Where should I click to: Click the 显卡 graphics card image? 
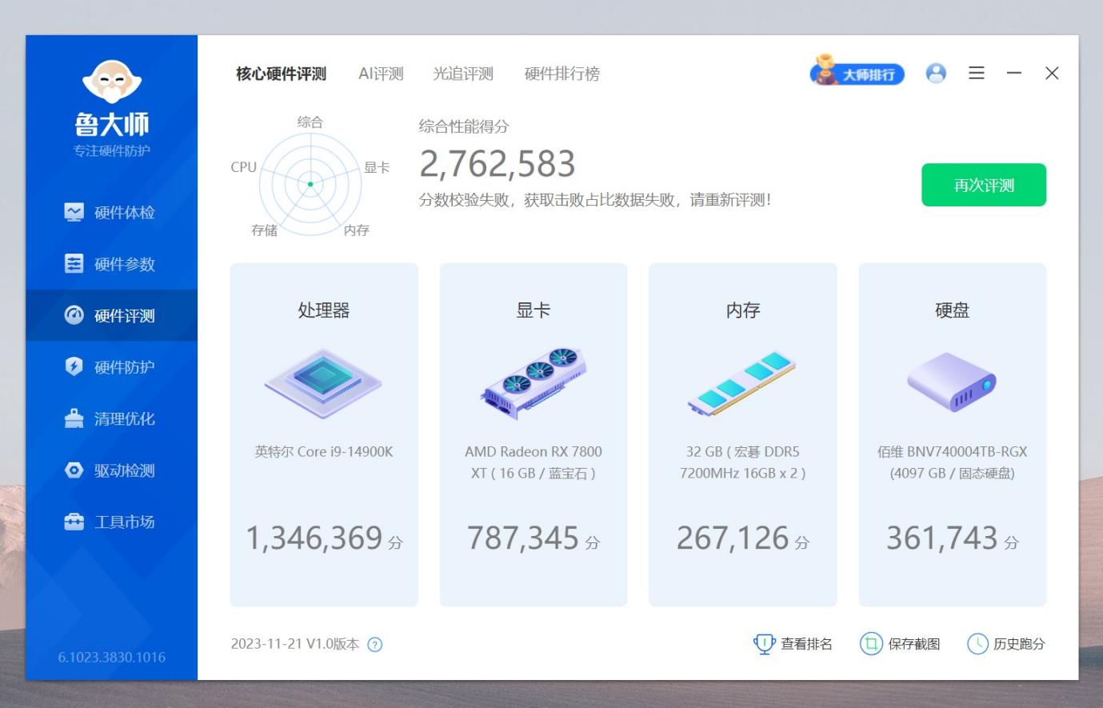tap(534, 383)
